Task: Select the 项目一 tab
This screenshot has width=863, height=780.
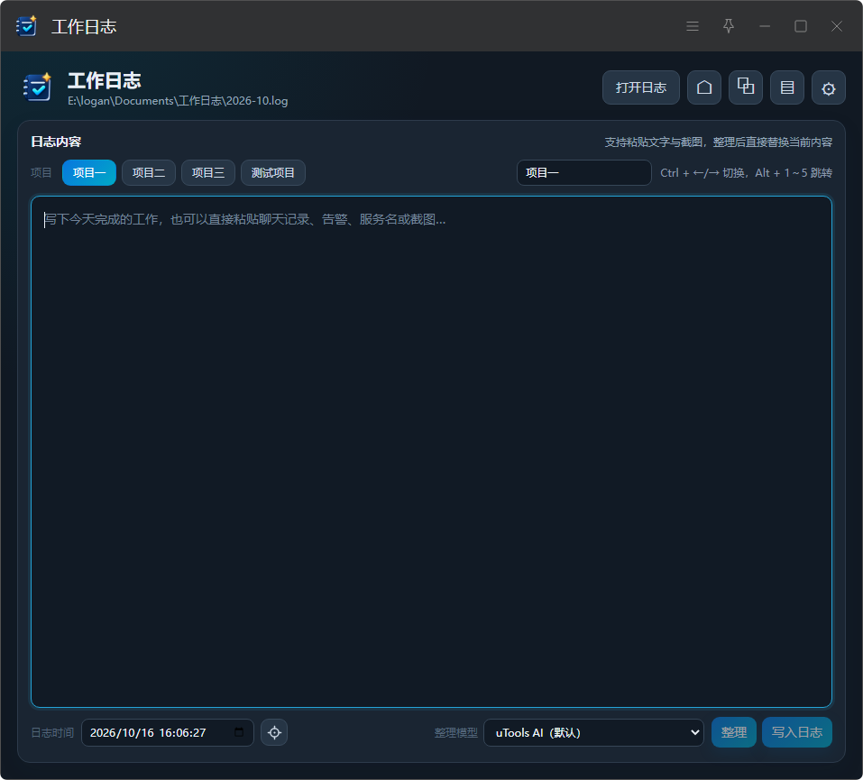Action: pos(89,173)
